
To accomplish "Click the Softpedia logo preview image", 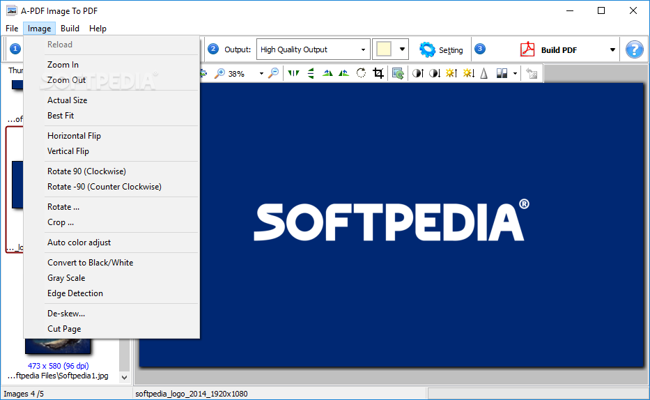I will pyautogui.click(x=392, y=225).
